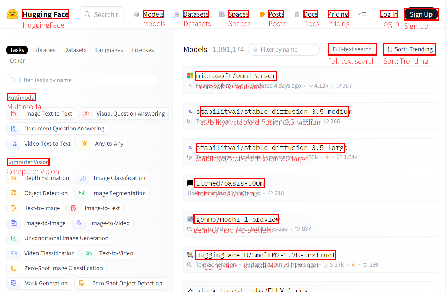Select the Image-to-Video task icon
Image resolution: width=446 pixels, height=292 pixels.
80,223
